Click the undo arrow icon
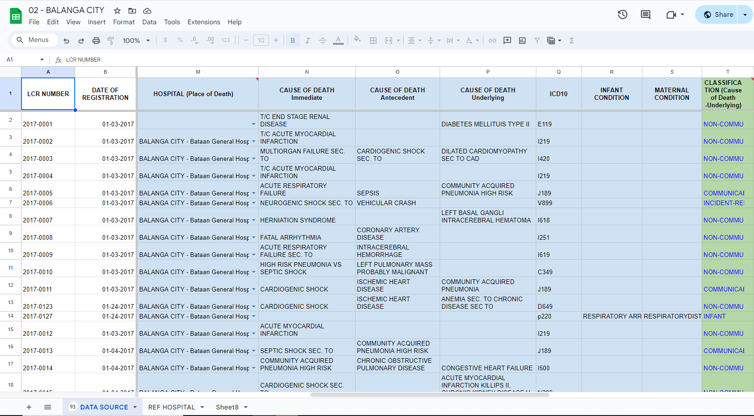The image size is (754, 416). pos(66,41)
